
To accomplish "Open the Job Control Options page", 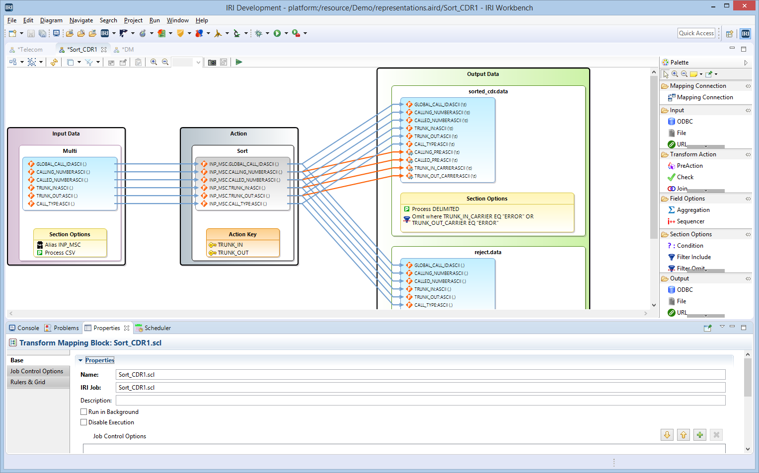I will click(x=37, y=371).
